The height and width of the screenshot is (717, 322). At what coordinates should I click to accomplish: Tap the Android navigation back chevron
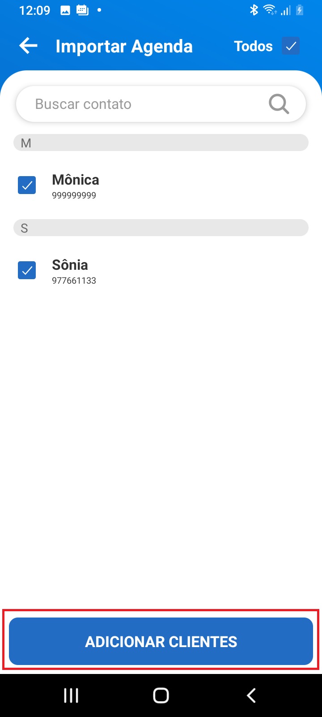coord(251,695)
